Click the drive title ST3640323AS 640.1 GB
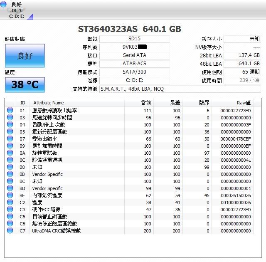This screenshot has width=266, height=262. click(x=130, y=29)
